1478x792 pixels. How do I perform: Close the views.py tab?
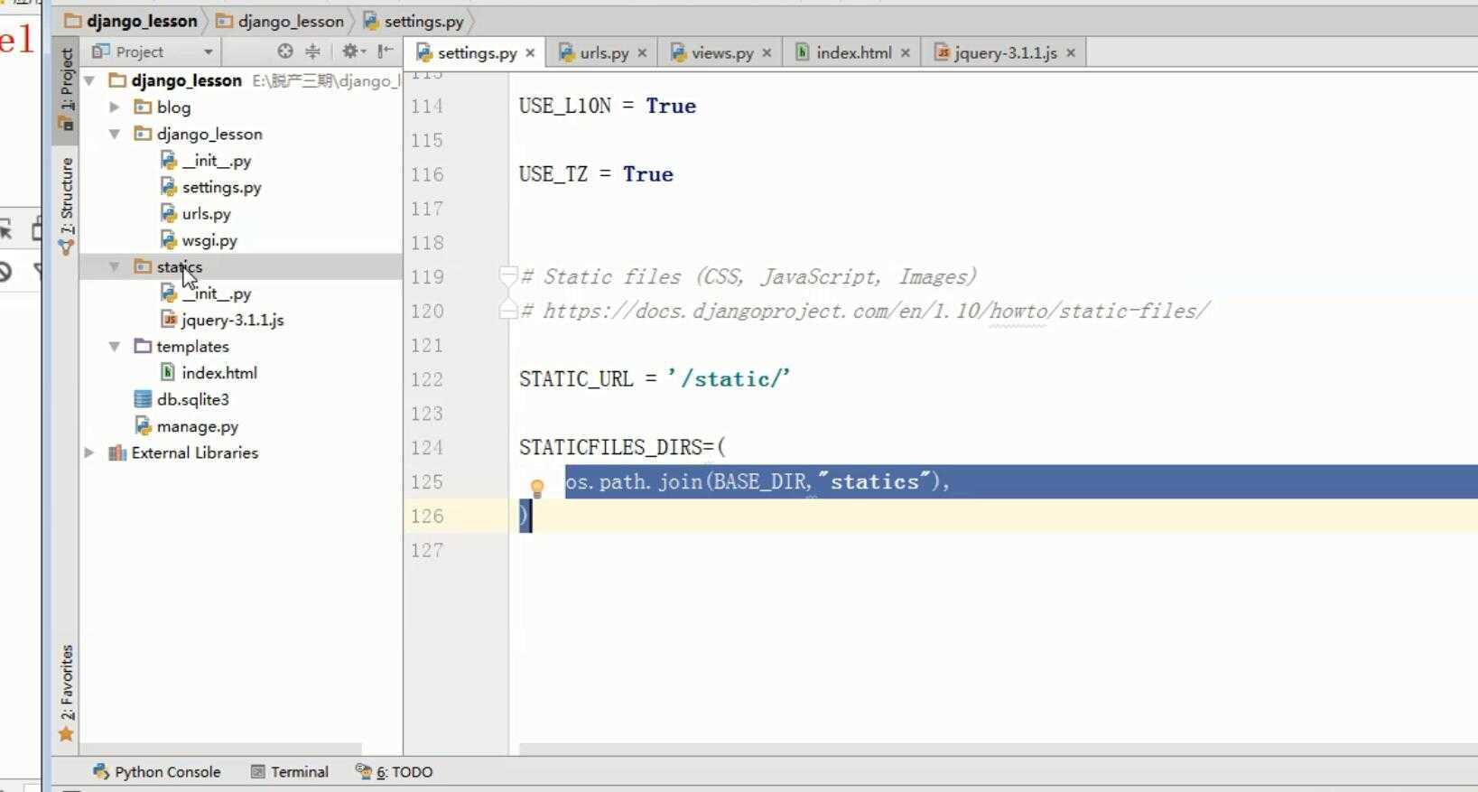click(767, 53)
